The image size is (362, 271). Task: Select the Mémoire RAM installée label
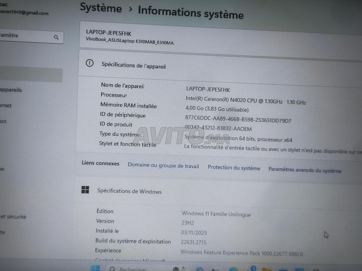(x=128, y=105)
